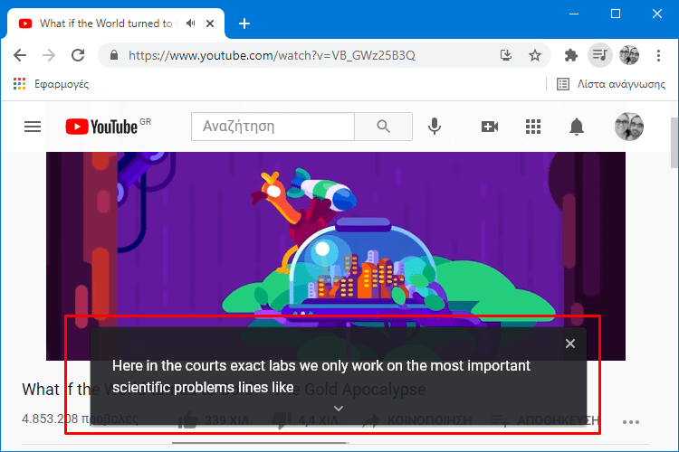Screen dimensions: 679x452
Task: Search by voice with the microphone
Action: click(435, 127)
